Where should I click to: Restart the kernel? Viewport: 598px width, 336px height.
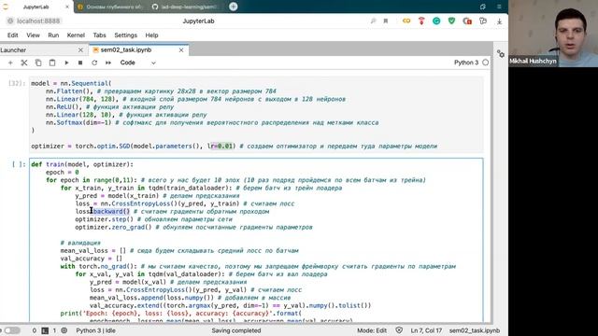[x=94, y=63]
